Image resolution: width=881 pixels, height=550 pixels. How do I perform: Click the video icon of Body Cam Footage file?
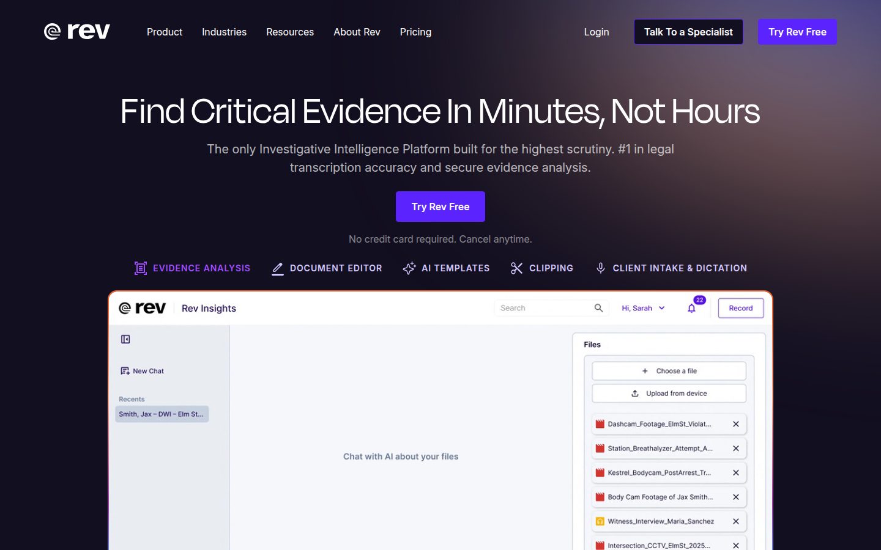(600, 497)
